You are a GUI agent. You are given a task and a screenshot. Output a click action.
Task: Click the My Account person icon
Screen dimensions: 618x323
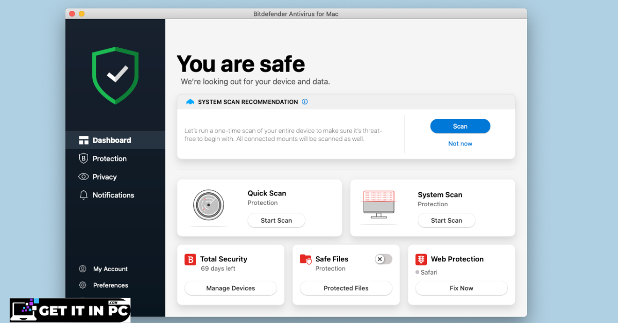coord(82,269)
